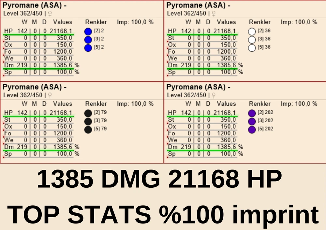Pick the white color circle labeled [2] 36
326x230 pixels.
[x=252, y=32]
